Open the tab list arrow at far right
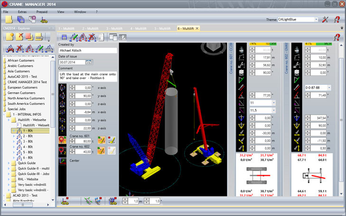 pyautogui.click(x=342, y=28)
